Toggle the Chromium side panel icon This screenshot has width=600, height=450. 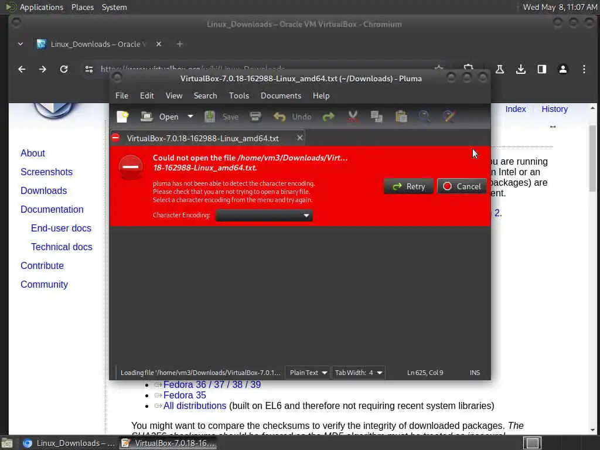542,69
